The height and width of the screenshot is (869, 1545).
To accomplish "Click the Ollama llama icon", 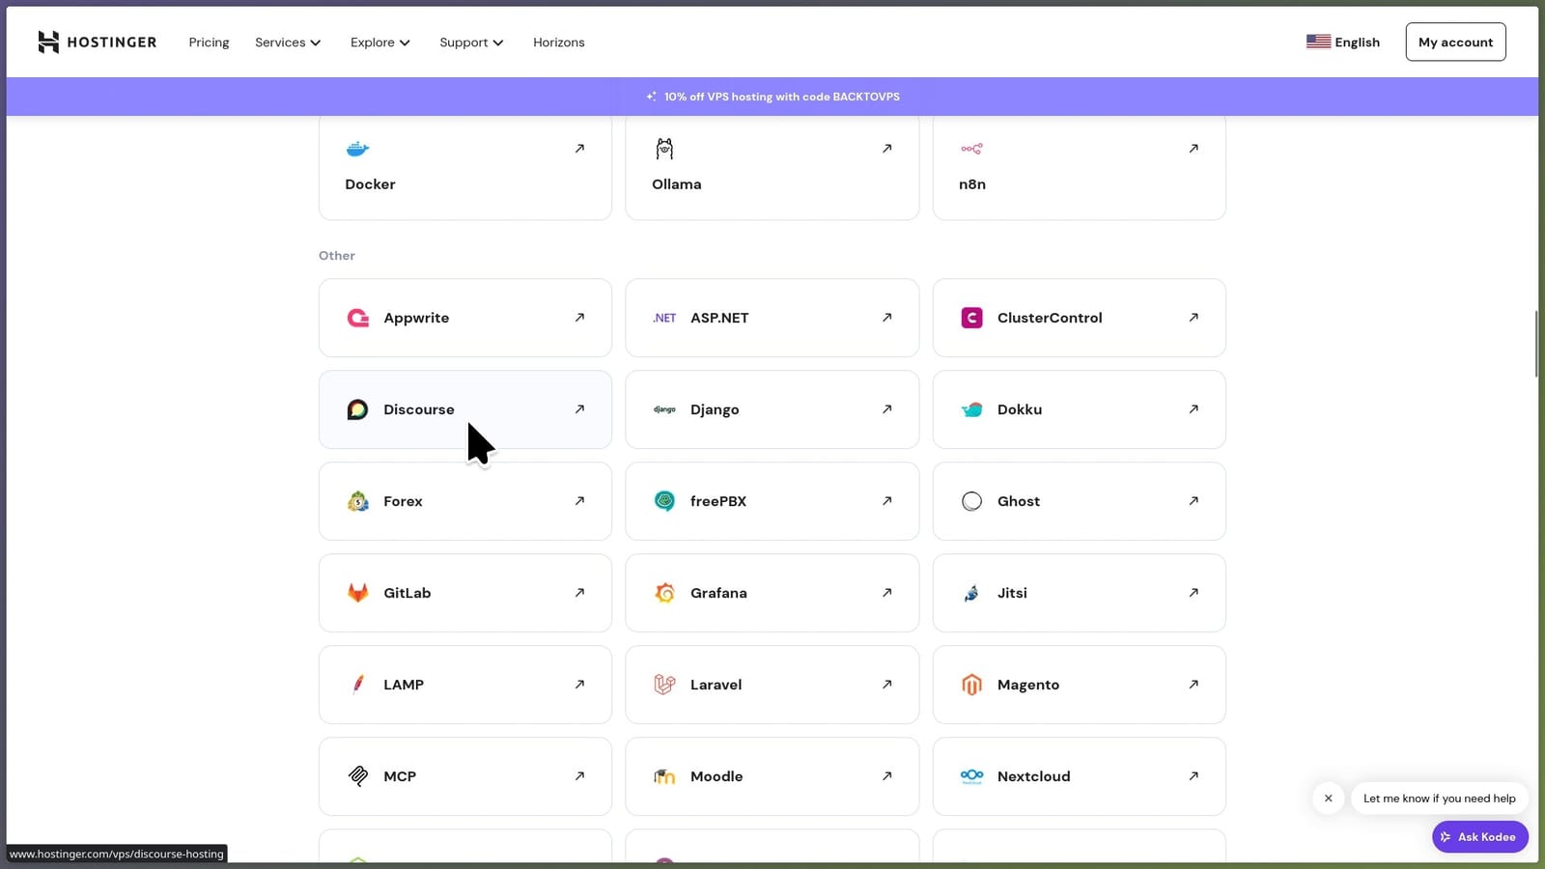I will coord(664,149).
